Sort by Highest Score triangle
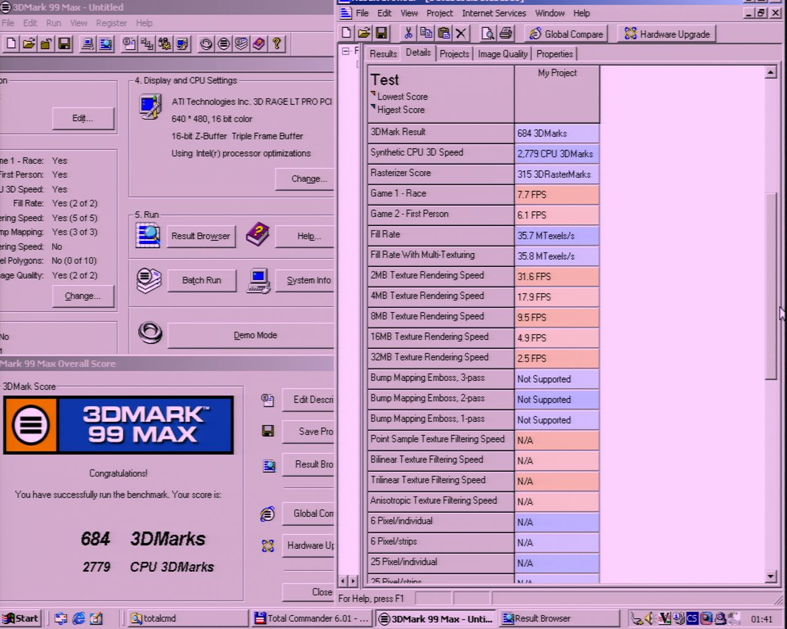Image resolution: width=787 pixels, height=629 pixels. coord(373,107)
